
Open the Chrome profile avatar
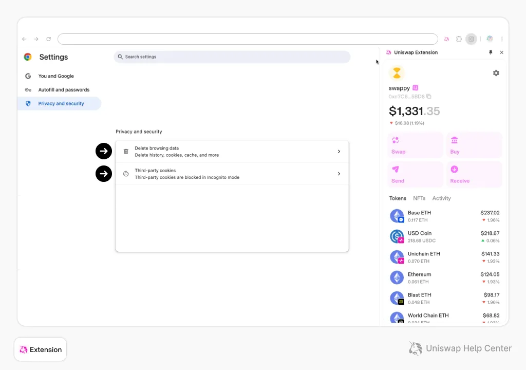click(490, 39)
